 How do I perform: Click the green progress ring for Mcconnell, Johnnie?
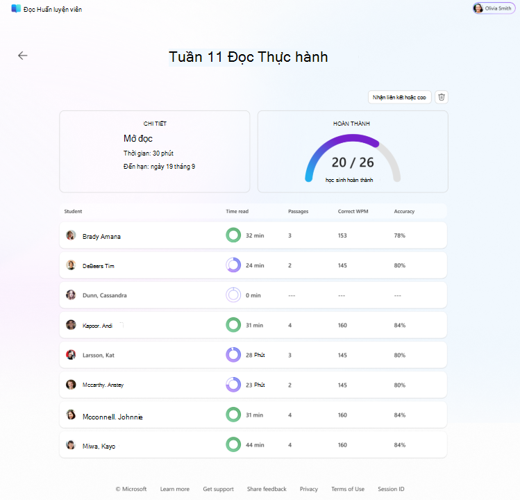pyautogui.click(x=233, y=415)
